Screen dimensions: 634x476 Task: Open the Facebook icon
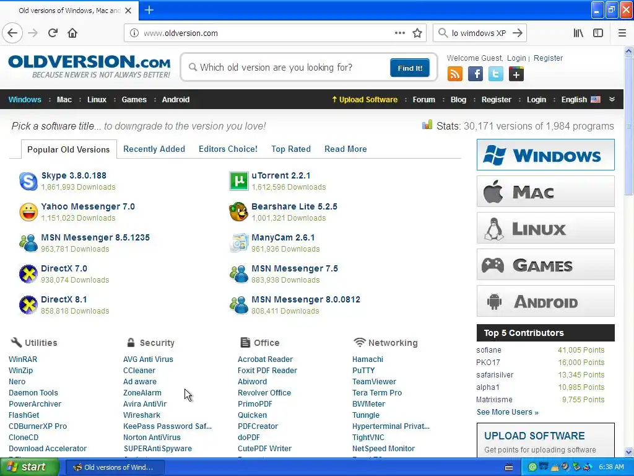coord(475,74)
